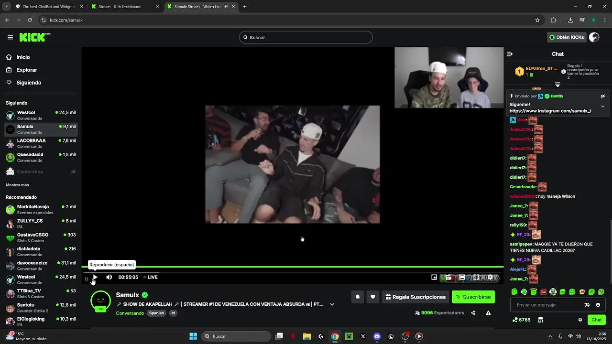Screen dimensions: 612x344
Task: Open File Explorer from the taskbar
Action: coord(307,336)
